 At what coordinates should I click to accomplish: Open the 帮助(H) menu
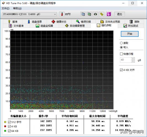(17, 9)
